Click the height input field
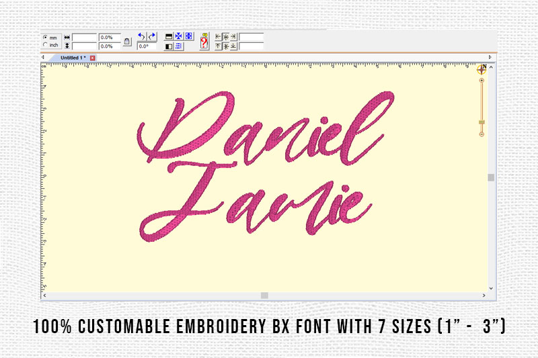The height and width of the screenshot is (358, 538). click(85, 46)
